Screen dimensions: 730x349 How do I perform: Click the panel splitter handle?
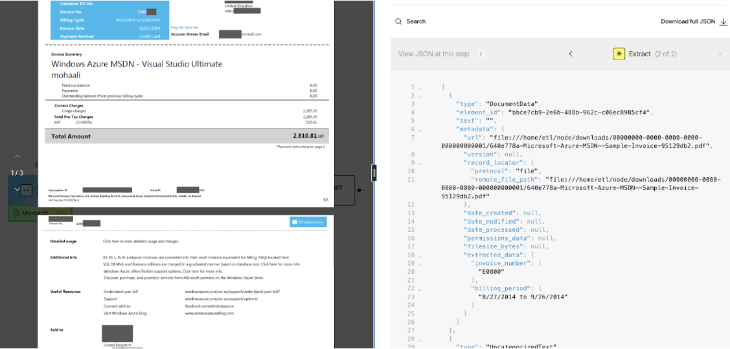(x=374, y=173)
